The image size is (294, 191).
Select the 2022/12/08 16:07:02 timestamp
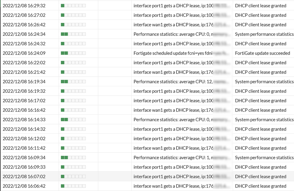coord(24,177)
